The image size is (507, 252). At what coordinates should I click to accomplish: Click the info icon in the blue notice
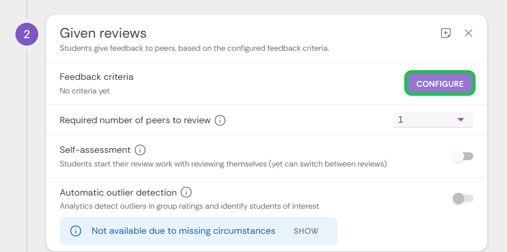[x=75, y=231]
